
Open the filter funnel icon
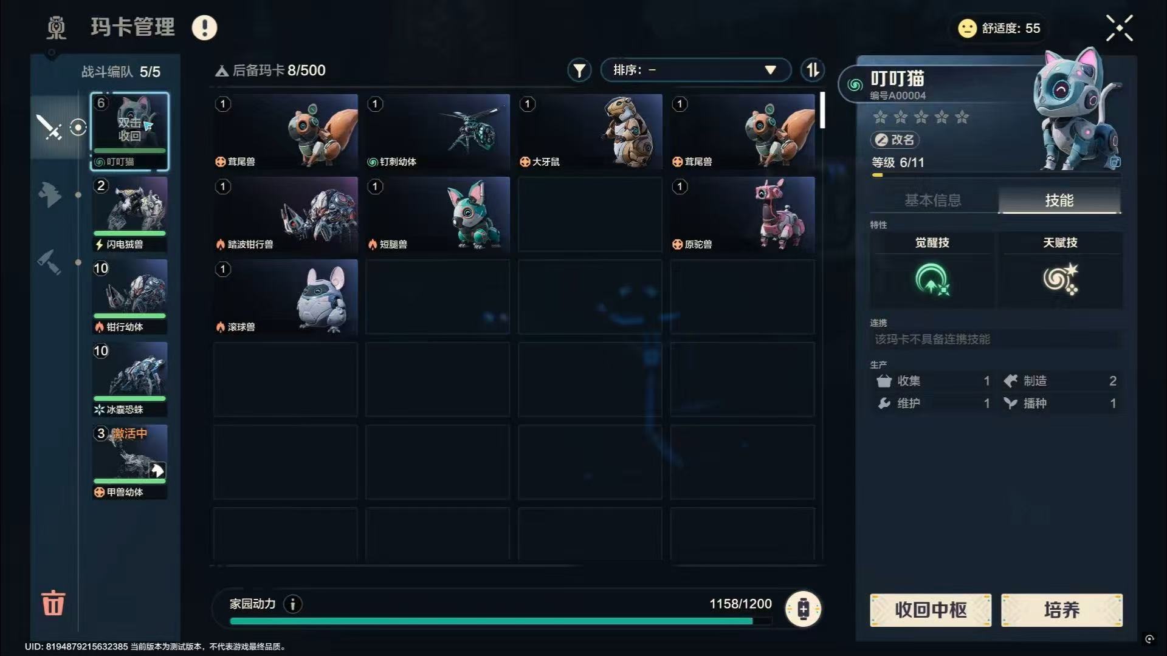pyautogui.click(x=579, y=70)
